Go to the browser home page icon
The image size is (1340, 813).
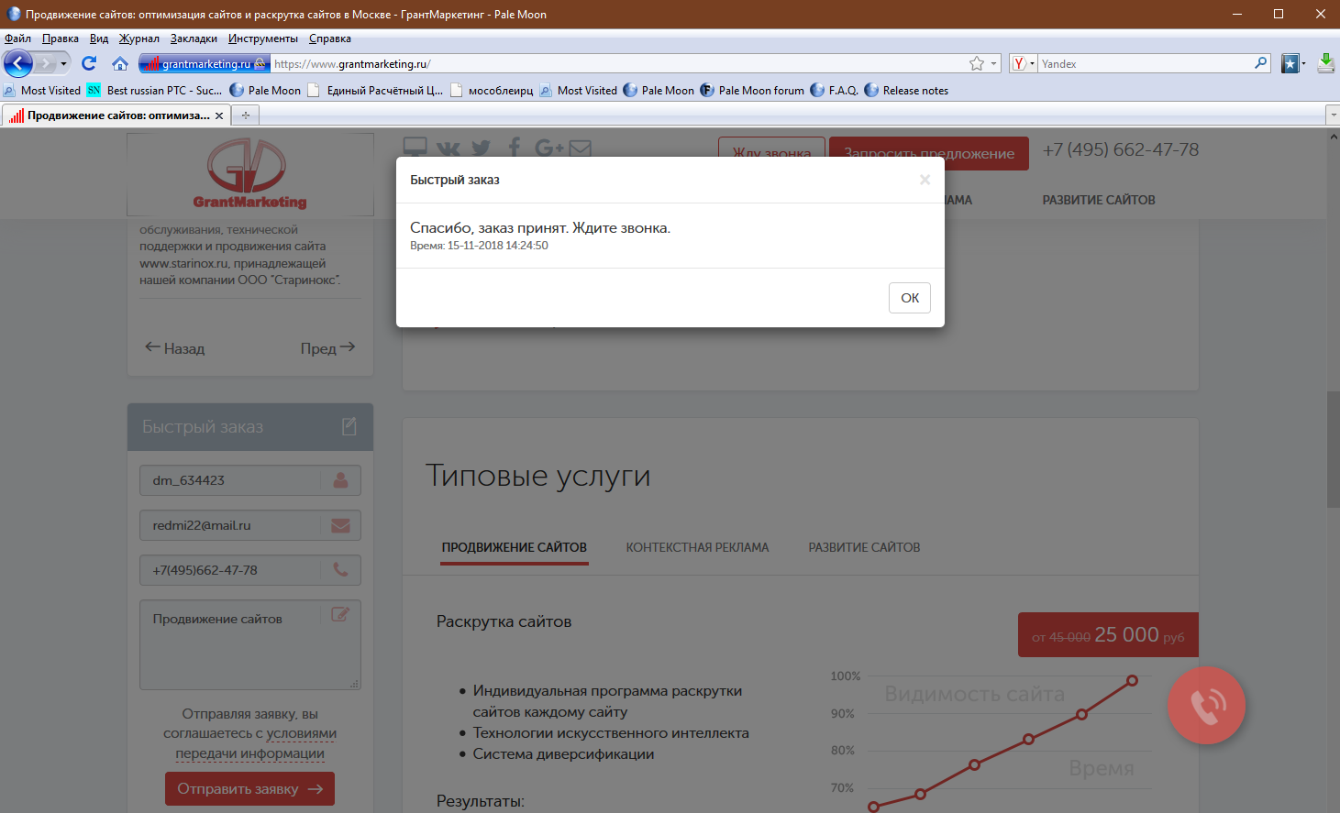click(120, 63)
